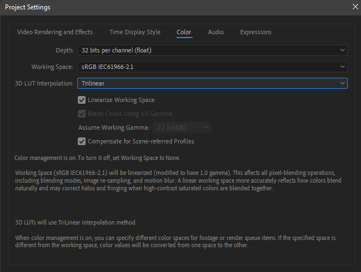The image size is (361, 272).
Task: Open the Trilinear interpolation dropdown
Action: pos(212,83)
